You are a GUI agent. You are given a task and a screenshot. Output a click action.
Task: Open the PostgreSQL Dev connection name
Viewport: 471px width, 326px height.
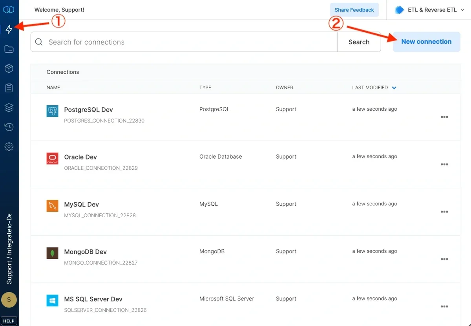pos(89,110)
